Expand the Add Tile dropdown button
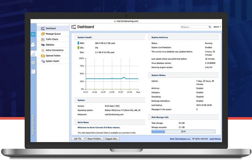The height and width of the screenshot is (168, 252). (x=78, y=139)
